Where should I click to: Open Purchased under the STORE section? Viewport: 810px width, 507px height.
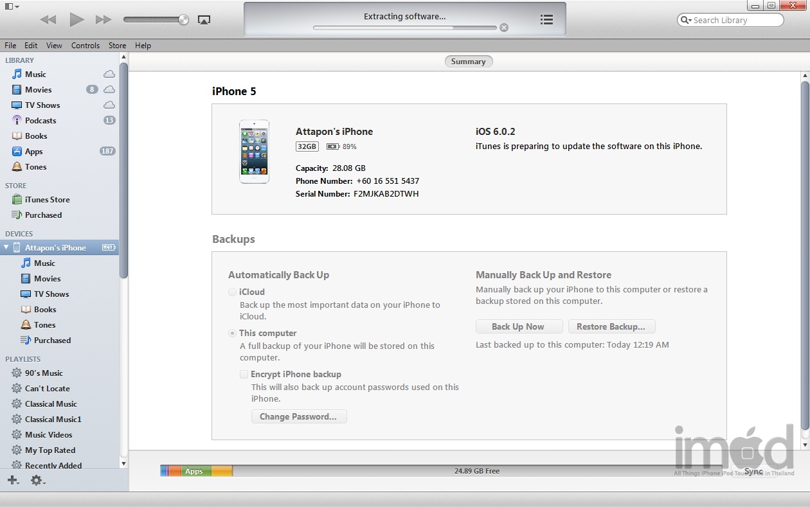tap(43, 215)
